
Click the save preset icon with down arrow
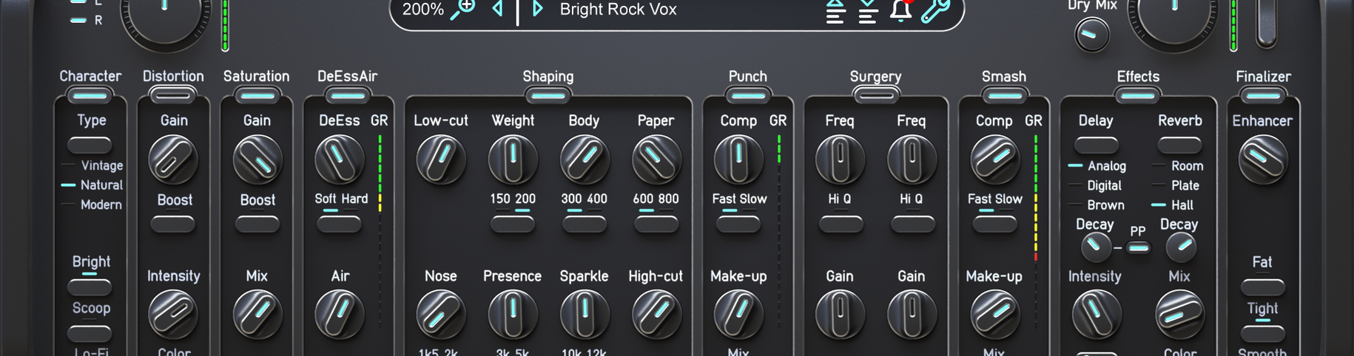click(868, 11)
